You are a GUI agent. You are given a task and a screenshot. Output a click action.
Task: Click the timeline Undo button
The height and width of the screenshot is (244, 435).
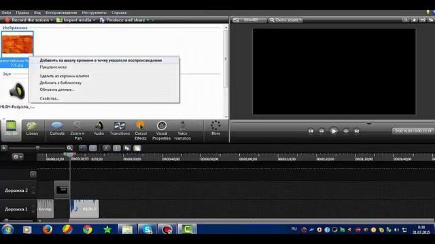coord(82,148)
